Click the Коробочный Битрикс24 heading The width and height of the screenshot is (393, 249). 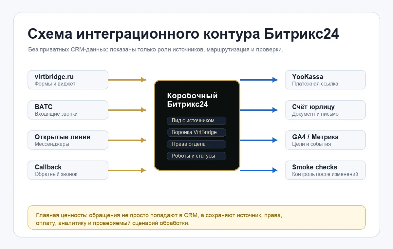pyautogui.click(x=192, y=100)
